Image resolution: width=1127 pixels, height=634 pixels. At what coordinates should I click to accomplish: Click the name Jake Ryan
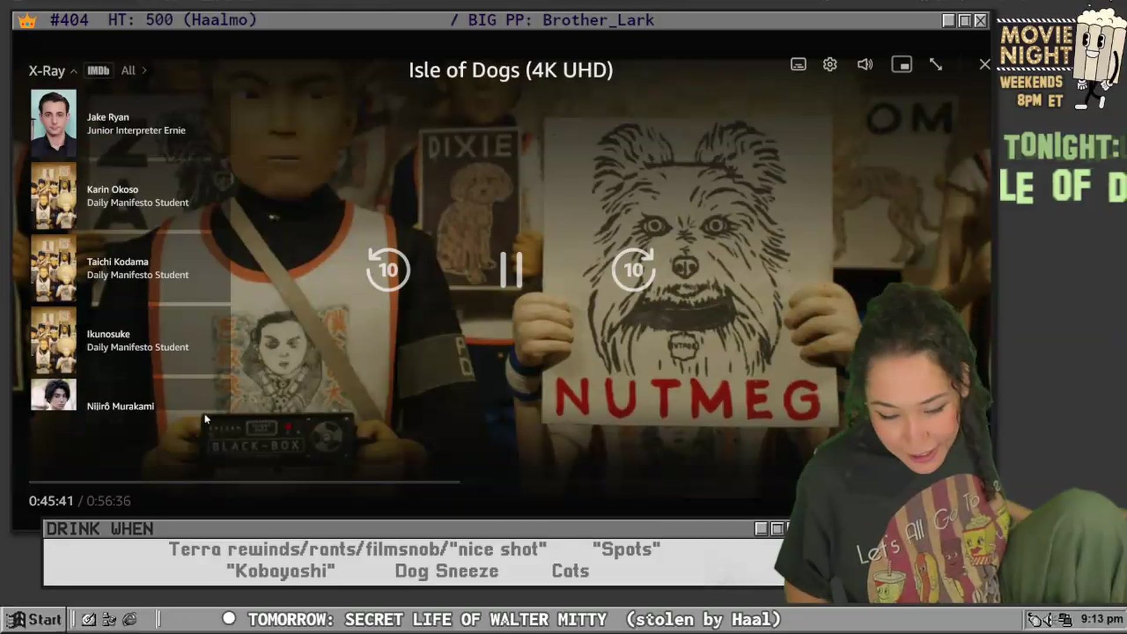pyautogui.click(x=108, y=117)
